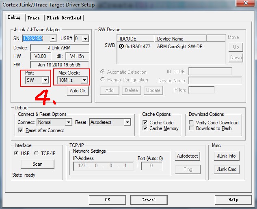Enable Download to Flash checkbox

click(x=191, y=128)
